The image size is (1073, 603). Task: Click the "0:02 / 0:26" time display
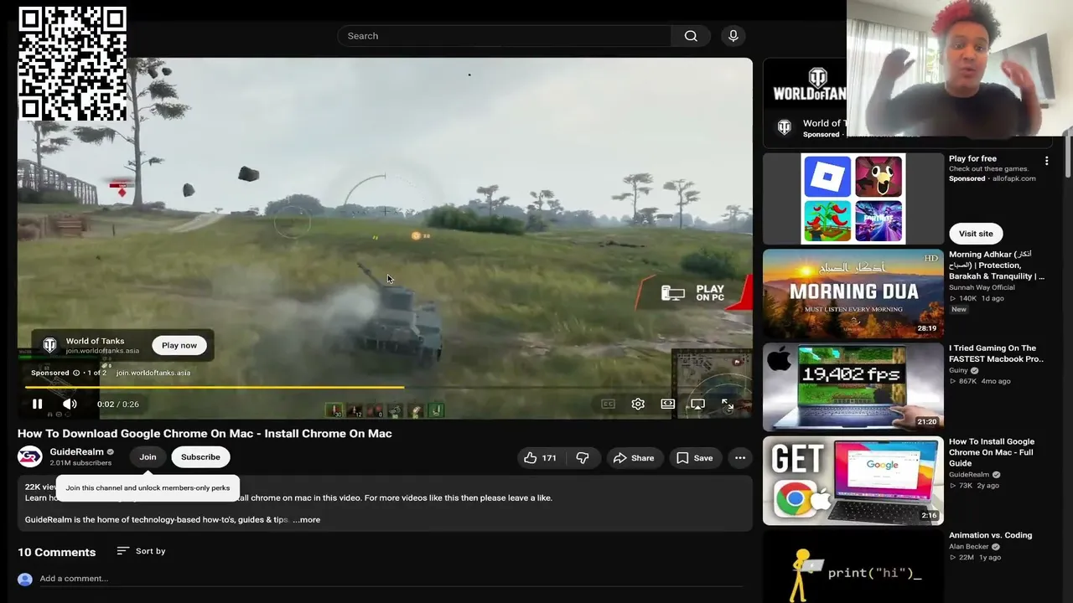(x=118, y=404)
